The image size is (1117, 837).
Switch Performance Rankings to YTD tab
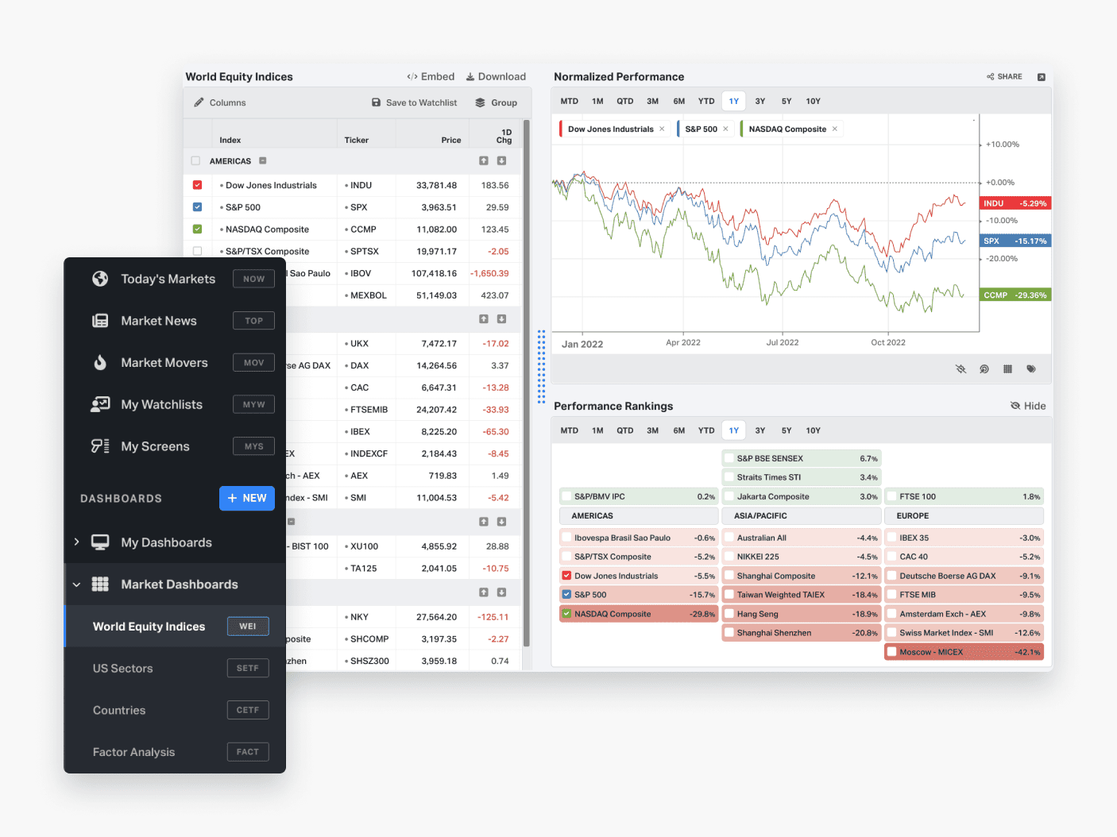click(x=705, y=430)
